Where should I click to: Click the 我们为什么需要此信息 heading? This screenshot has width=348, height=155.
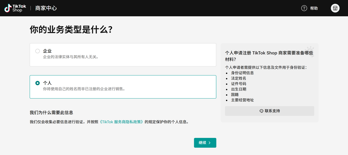click(x=51, y=112)
